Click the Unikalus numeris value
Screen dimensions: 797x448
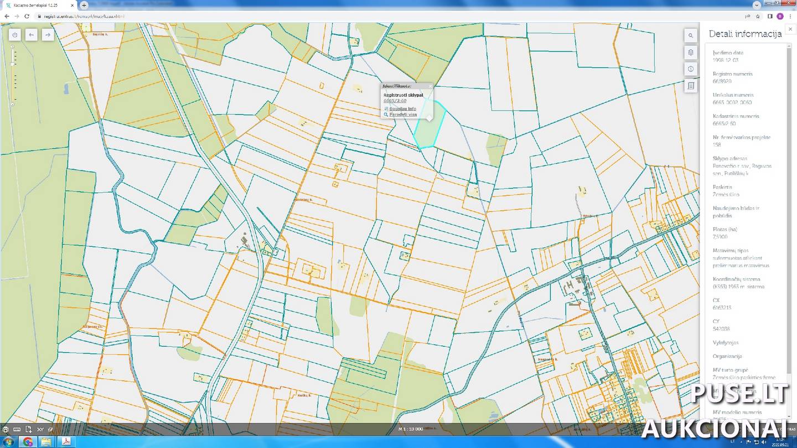coord(733,102)
